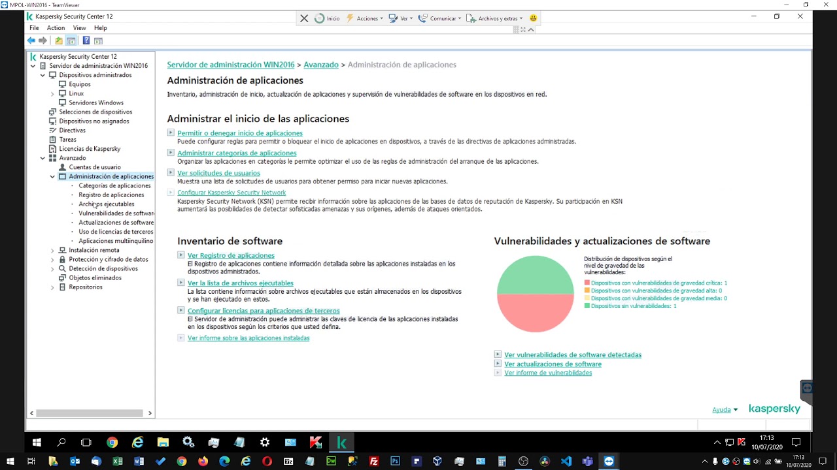This screenshot has width=837, height=470.
Task: Open the TeamViewer Ver menu
Action: click(x=401, y=18)
